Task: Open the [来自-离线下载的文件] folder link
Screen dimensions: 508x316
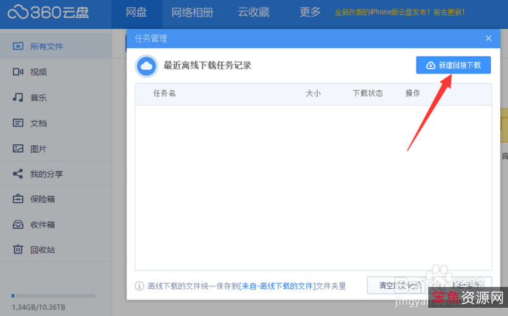Action: (x=277, y=286)
